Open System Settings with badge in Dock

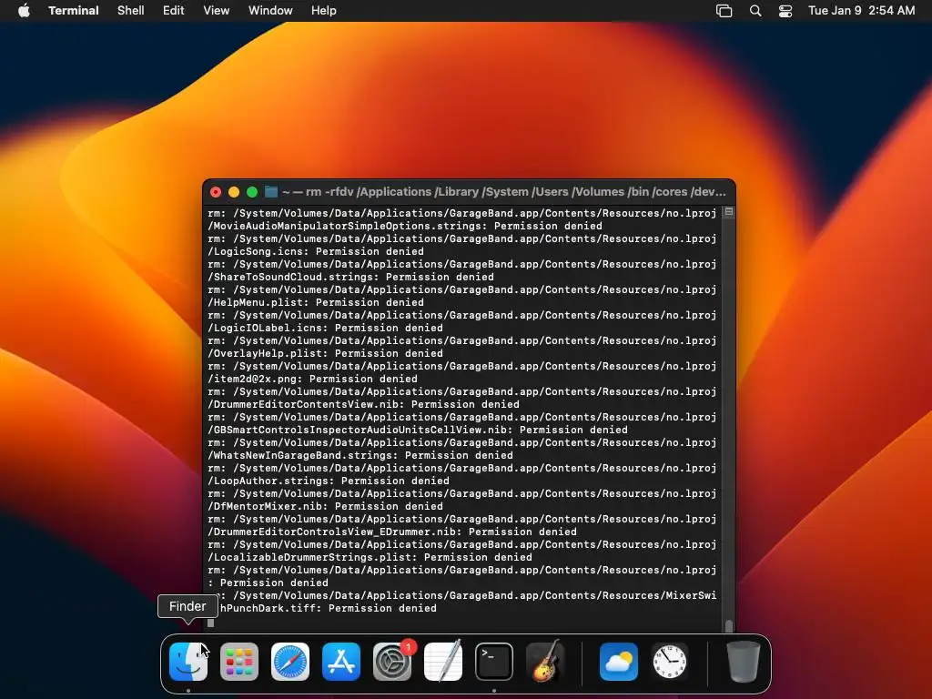[392, 662]
